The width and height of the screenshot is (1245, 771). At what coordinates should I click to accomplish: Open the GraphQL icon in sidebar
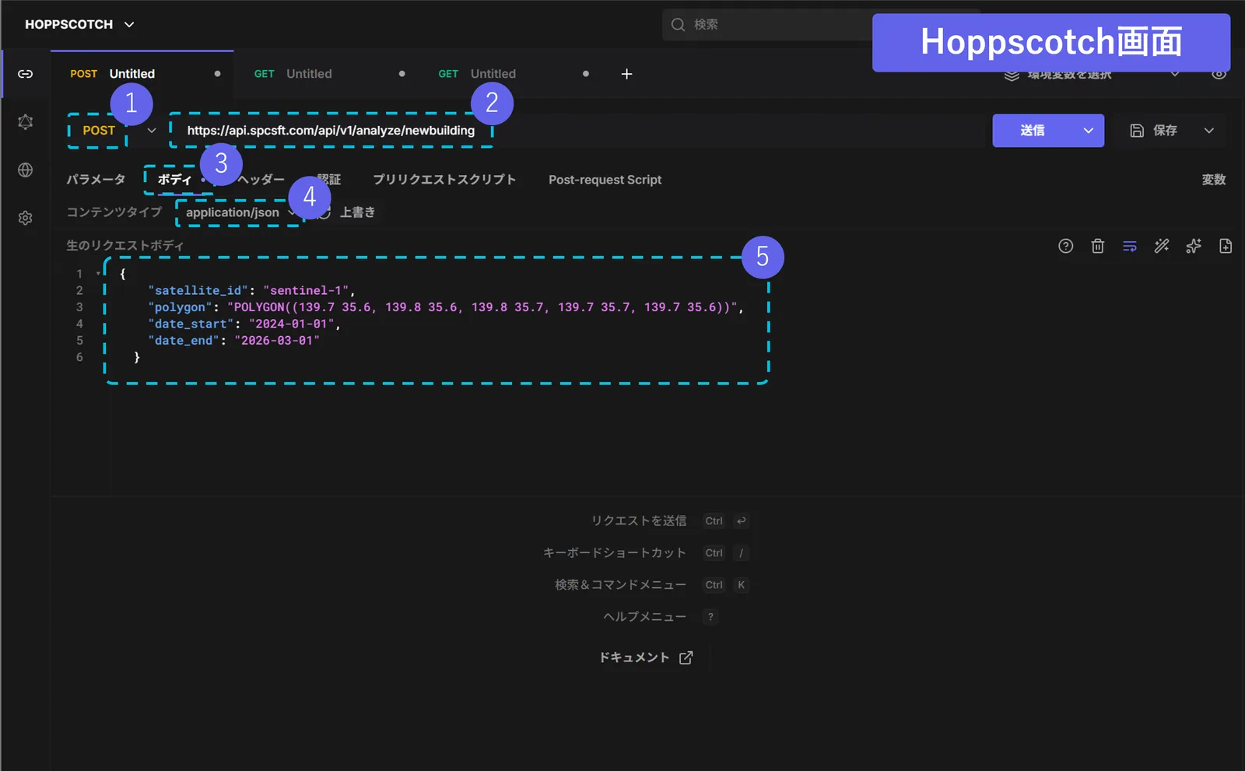26,122
